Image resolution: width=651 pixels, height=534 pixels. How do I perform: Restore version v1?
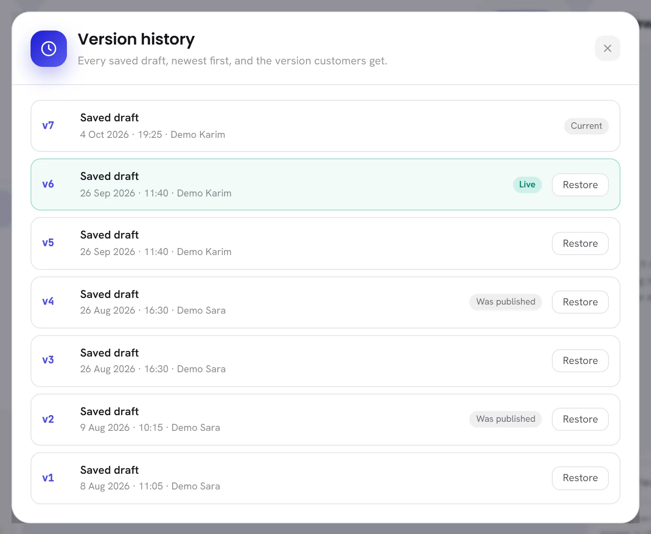coord(580,478)
